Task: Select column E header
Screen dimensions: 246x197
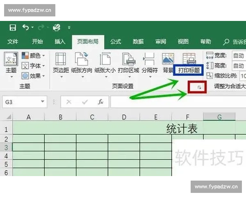Action: tap(156, 117)
